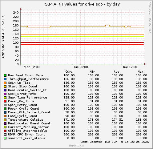The height and width of the screenshot is (149, 153).
Task: Click the Last update timestamp text
Action: click(115, 142)
